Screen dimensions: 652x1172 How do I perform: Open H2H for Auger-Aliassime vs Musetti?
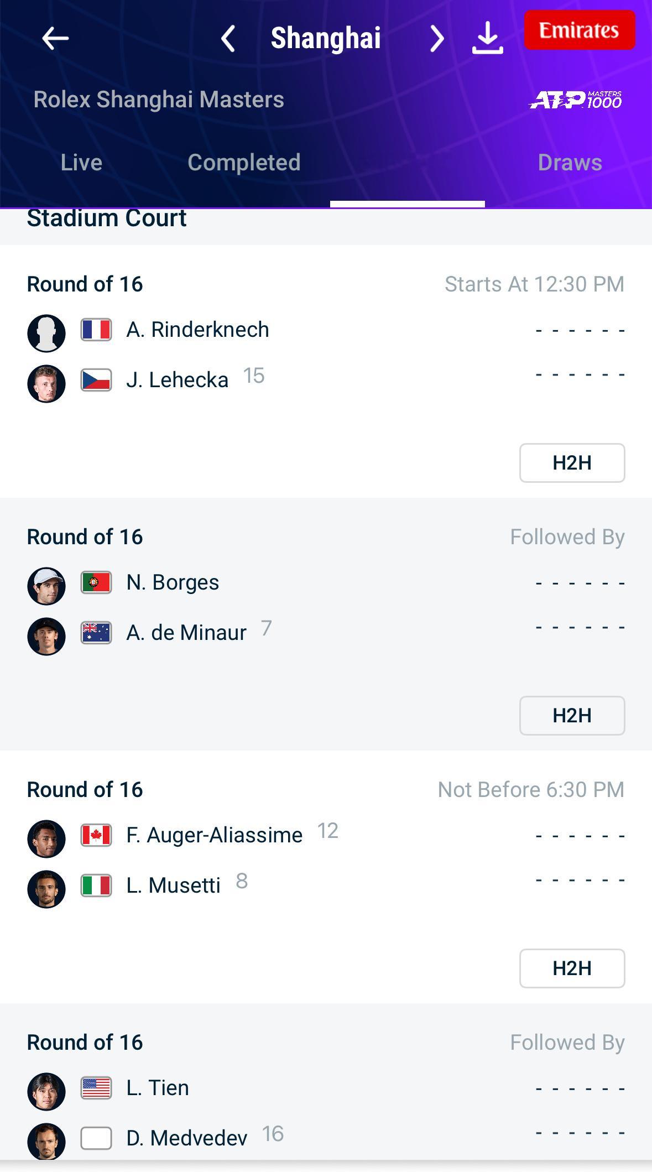(x=572, y=968)
